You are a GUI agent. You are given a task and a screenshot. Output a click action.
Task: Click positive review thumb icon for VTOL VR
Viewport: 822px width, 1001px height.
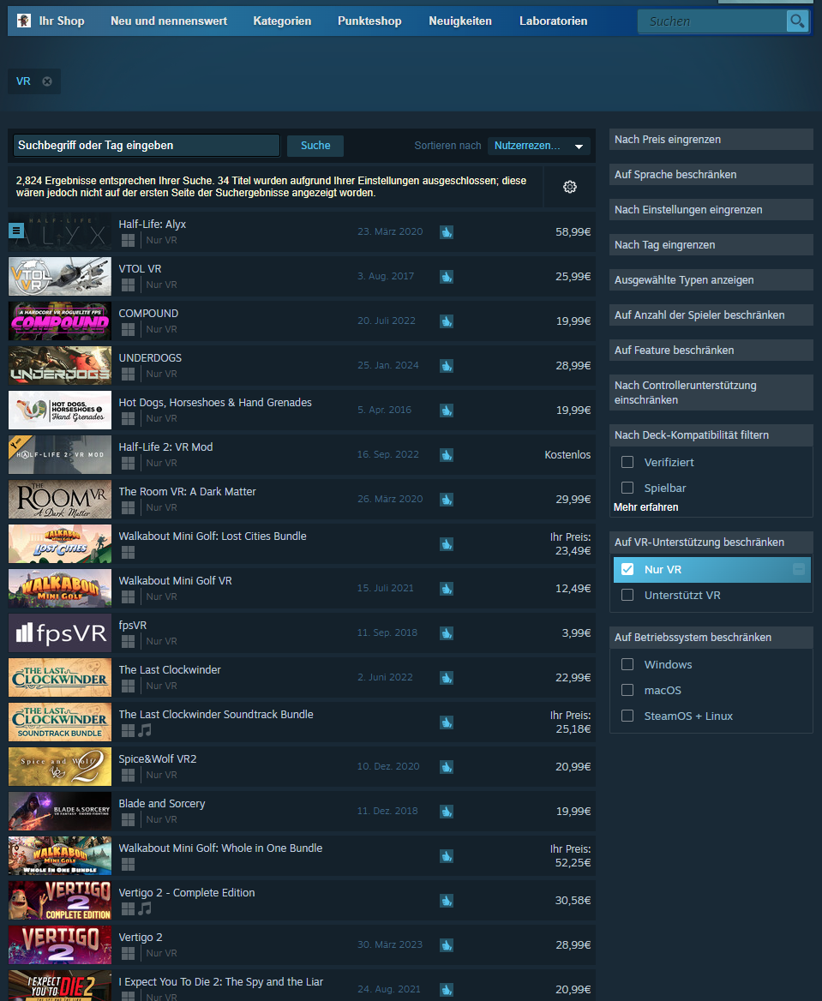point(447,277)
